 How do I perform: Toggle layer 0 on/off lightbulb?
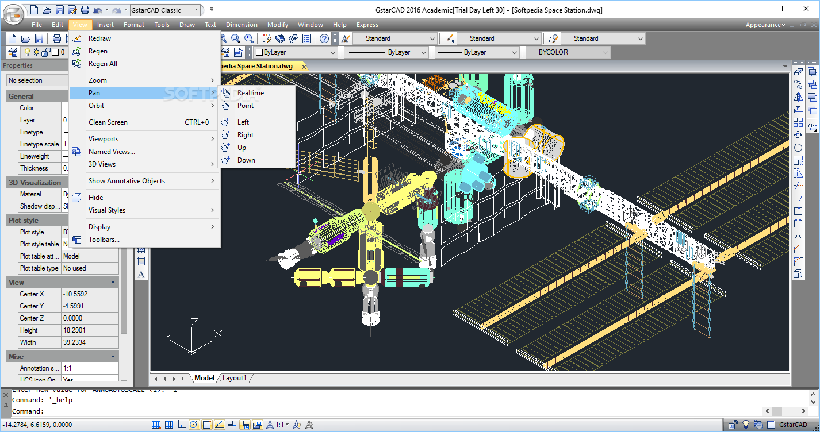click(x=27, y=52)
